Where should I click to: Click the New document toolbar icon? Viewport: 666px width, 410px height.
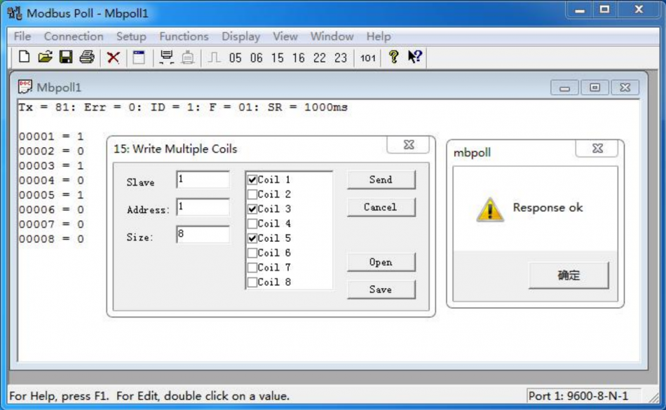click(25, 57)
